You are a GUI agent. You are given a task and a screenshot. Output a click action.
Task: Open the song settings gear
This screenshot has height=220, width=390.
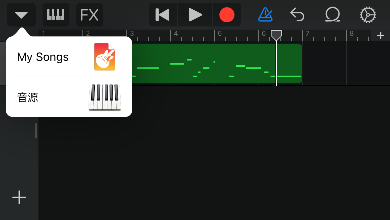pos(368,15)
